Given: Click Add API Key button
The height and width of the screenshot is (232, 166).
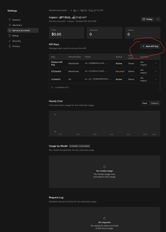Looking at the screenshot, I should coord(150,46).
